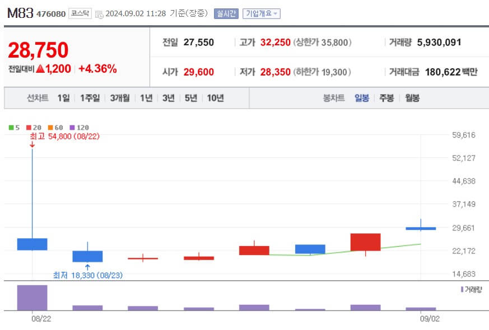Image resolution: width=489 pixels, height=330 pixels.
Task: Click the 시가 value 29,600
Action: point(199,72)
